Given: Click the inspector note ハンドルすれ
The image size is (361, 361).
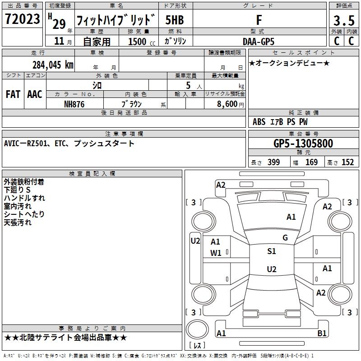Looking at the screenshot, I should click(x=24, y=198).
